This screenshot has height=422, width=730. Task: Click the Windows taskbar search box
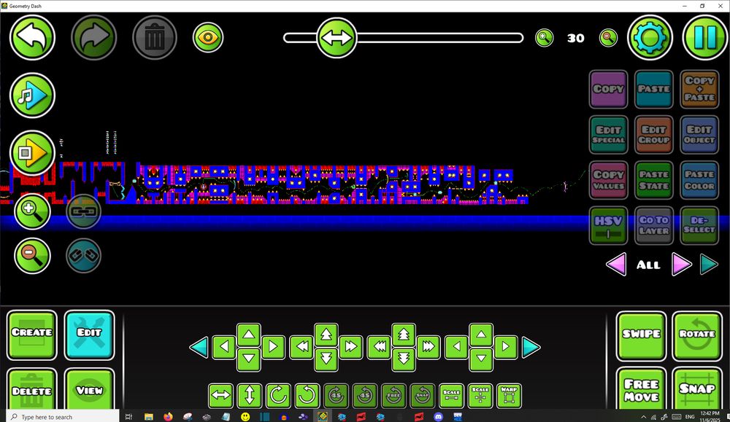coord(63,416)
